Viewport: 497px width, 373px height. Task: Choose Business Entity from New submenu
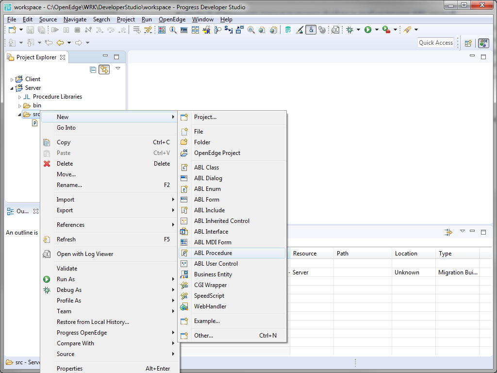click(232, 274)
